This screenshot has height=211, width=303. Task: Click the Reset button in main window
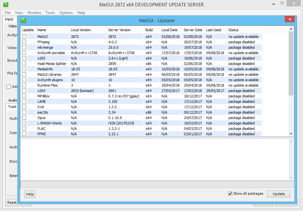tap(11, 202)
